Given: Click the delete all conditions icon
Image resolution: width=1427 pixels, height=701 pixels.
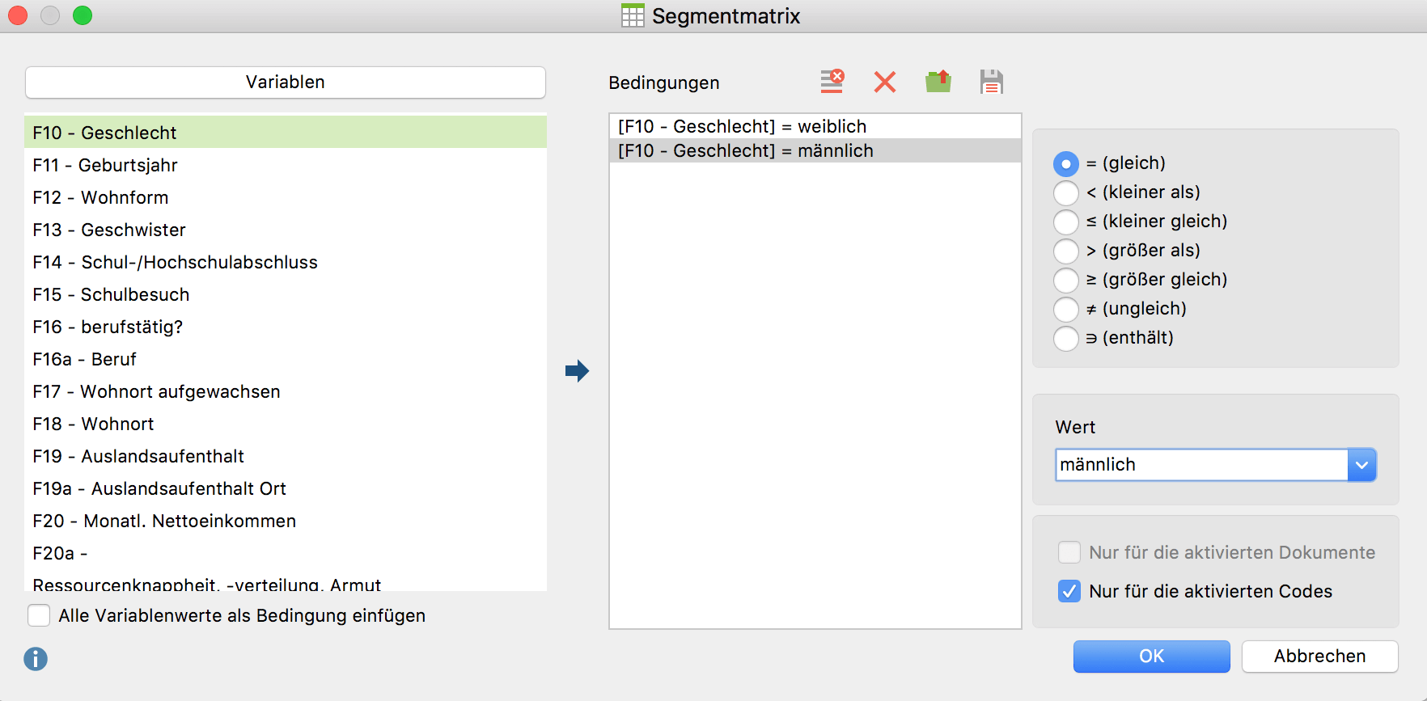Looking at the screenshot, I should [x=832, y=81].
